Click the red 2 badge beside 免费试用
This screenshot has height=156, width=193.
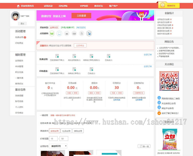point(25,37)
